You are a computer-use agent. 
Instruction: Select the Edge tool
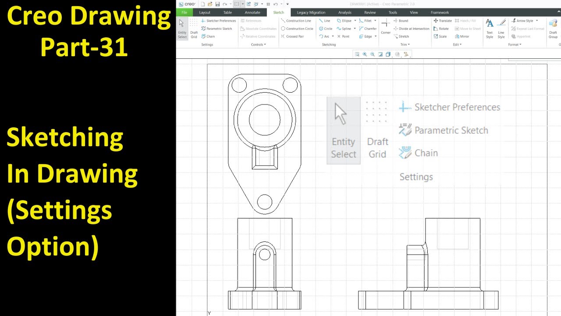[365, 36]
